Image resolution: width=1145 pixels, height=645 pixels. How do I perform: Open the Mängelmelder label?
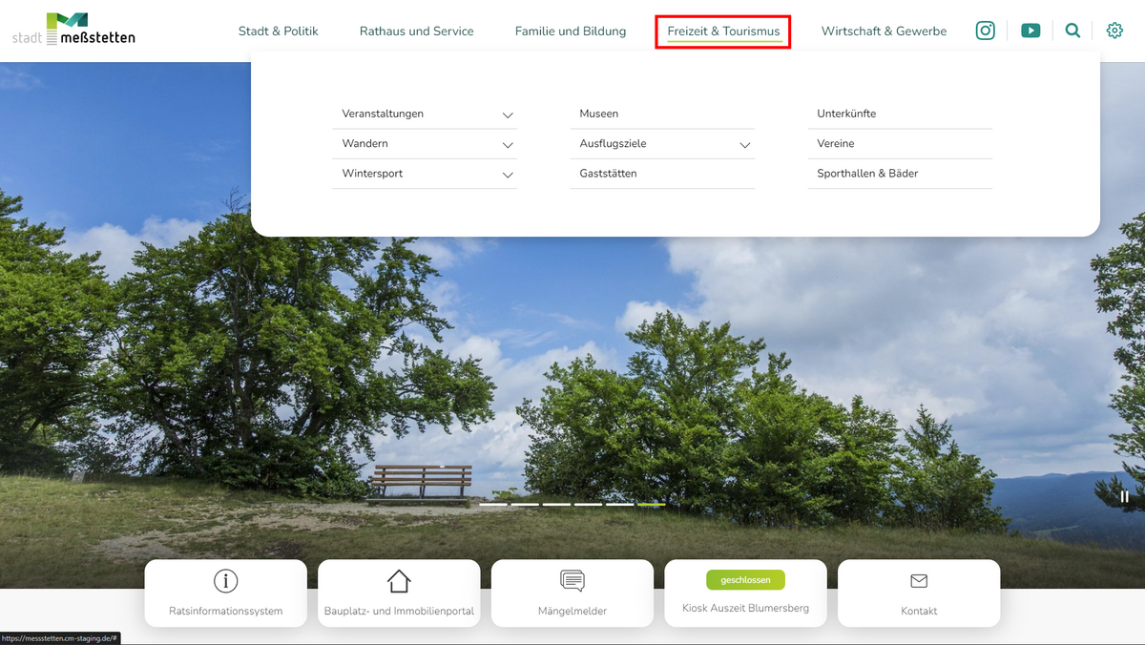tap(572, 611)
